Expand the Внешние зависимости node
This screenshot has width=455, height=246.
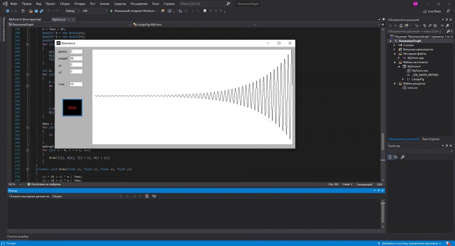[394, 49]
